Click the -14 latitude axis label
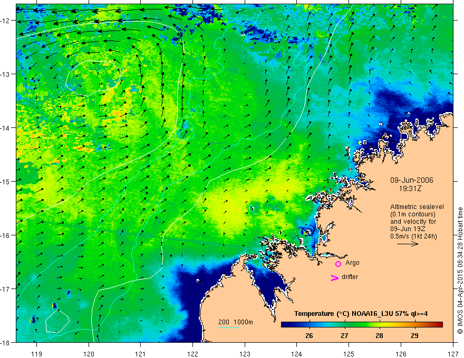 coord(6,127)
